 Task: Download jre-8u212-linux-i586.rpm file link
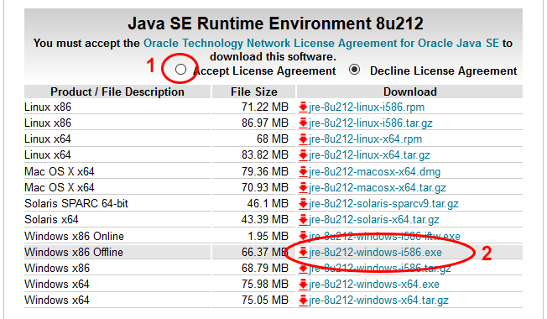point(367,107)
